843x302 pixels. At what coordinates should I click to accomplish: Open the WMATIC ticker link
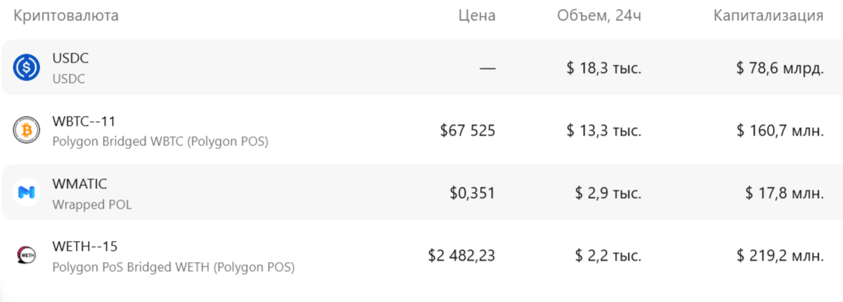80,184
